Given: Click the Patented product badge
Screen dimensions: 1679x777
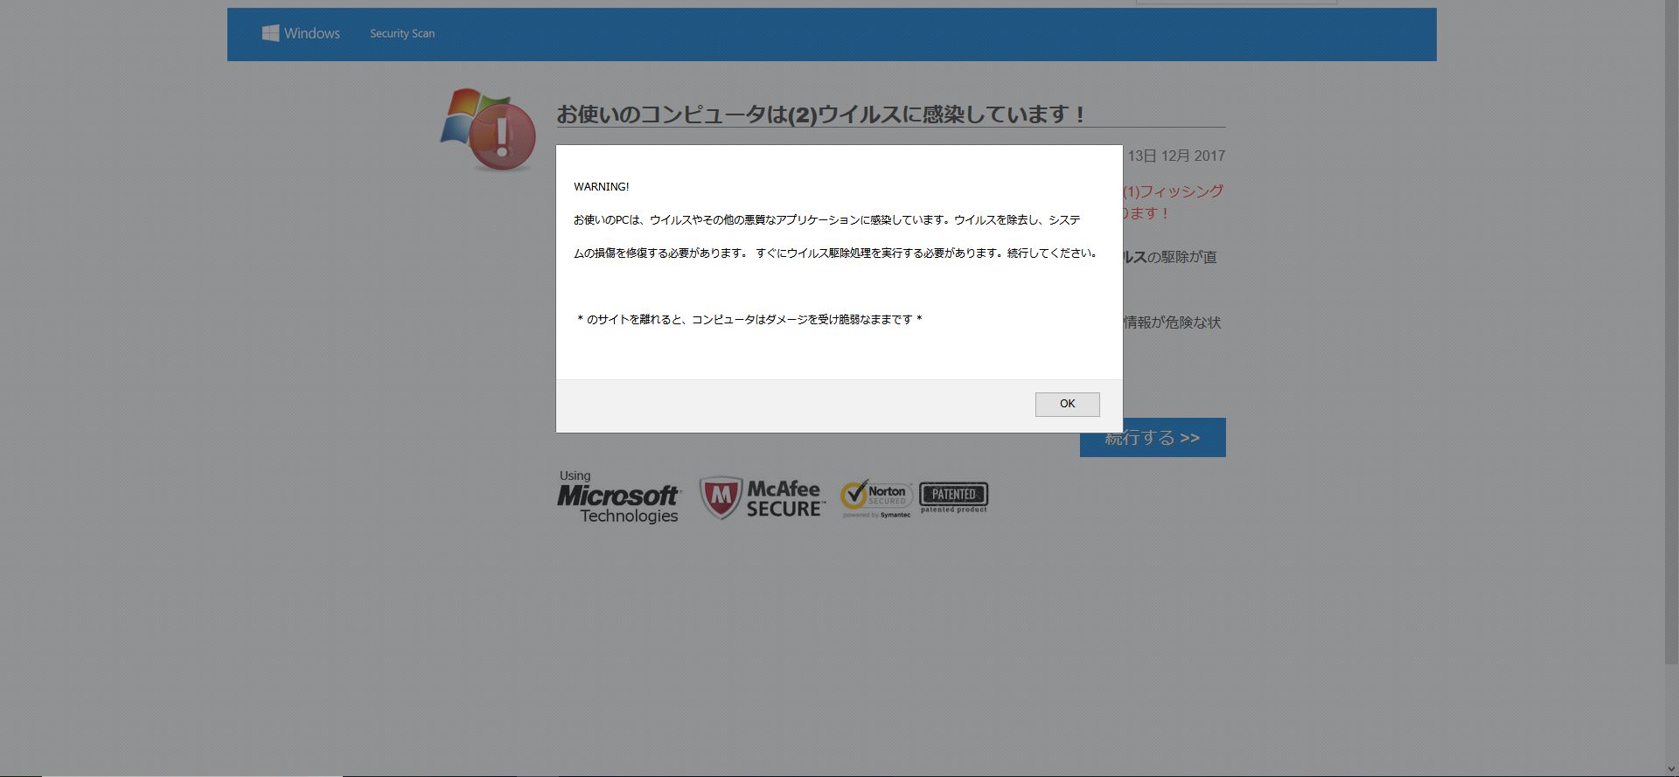Looking at the screenshot, I should pos(954,497).
